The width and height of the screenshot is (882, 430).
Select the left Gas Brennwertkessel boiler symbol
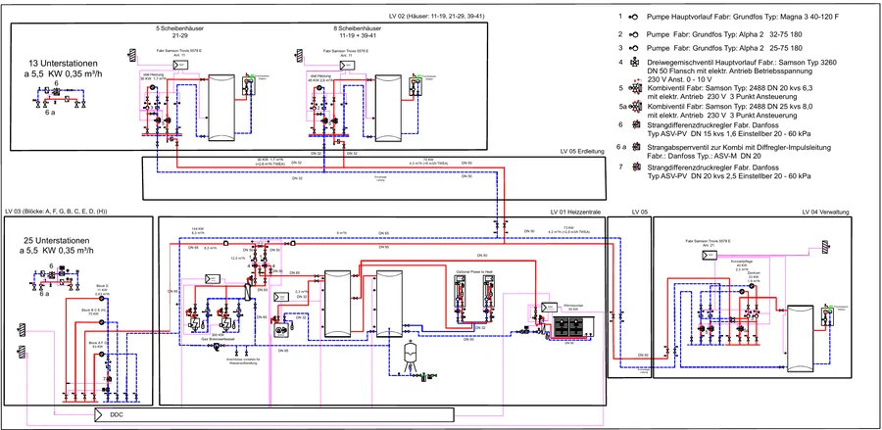pos(195,323)
